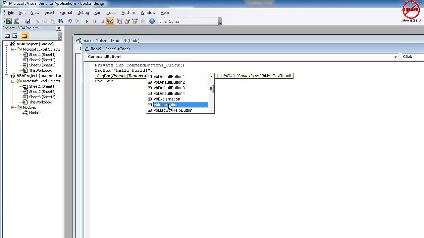Open the Insert menu
This screenshot has width=424, height=238.
pyautogui.click(x=49, y=13)
